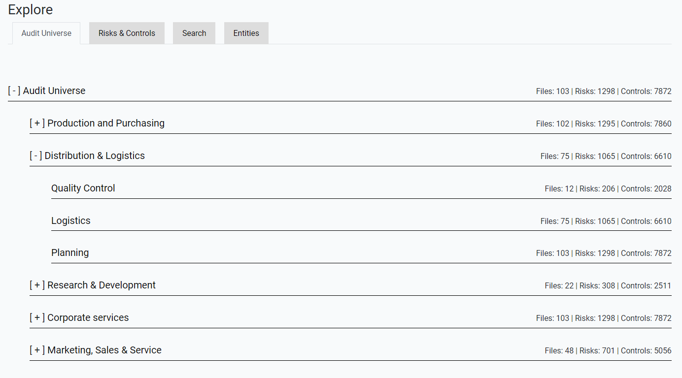
Task: Select the Planning tree item
Action: tap(70, 253)
